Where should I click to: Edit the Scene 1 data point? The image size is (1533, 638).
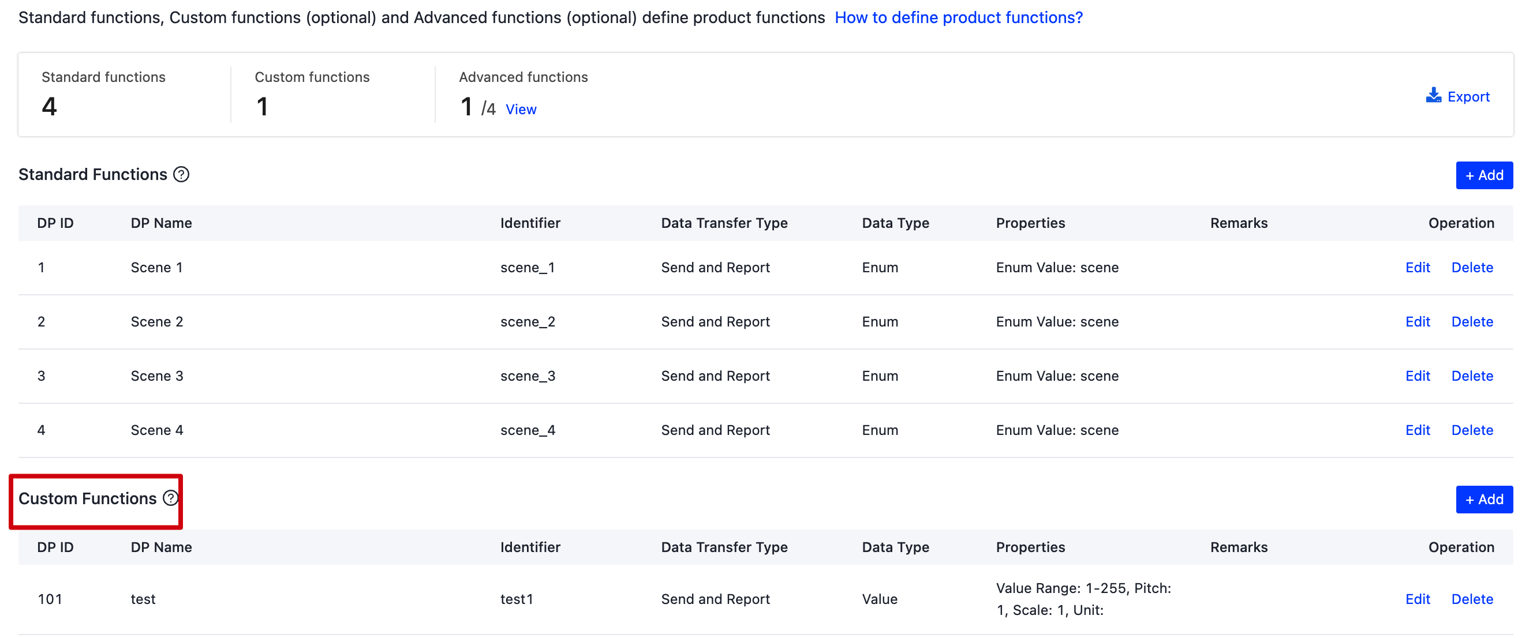pyautogui.click(x=1418, y=267)
